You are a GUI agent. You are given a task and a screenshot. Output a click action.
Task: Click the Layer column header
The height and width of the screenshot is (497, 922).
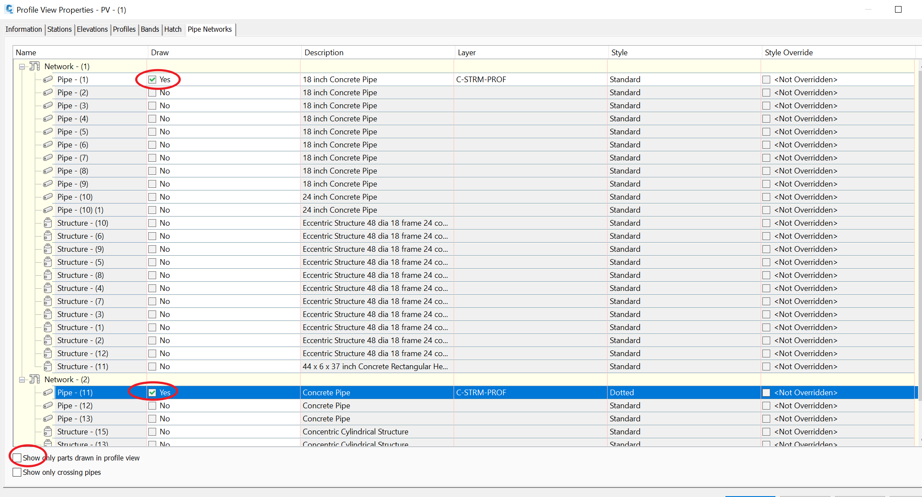[531, 53]
